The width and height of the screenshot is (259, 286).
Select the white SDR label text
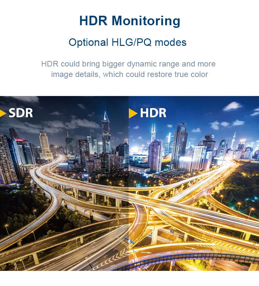(x=21, y=113)
